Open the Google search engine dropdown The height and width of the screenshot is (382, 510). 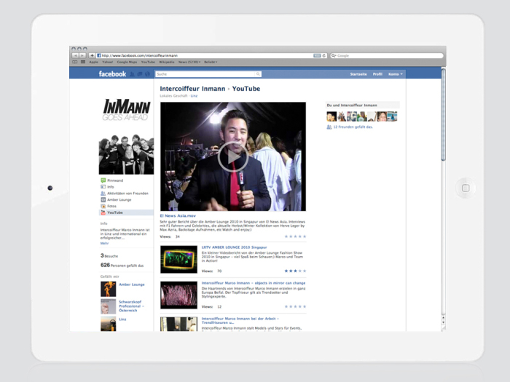[334, 55]
